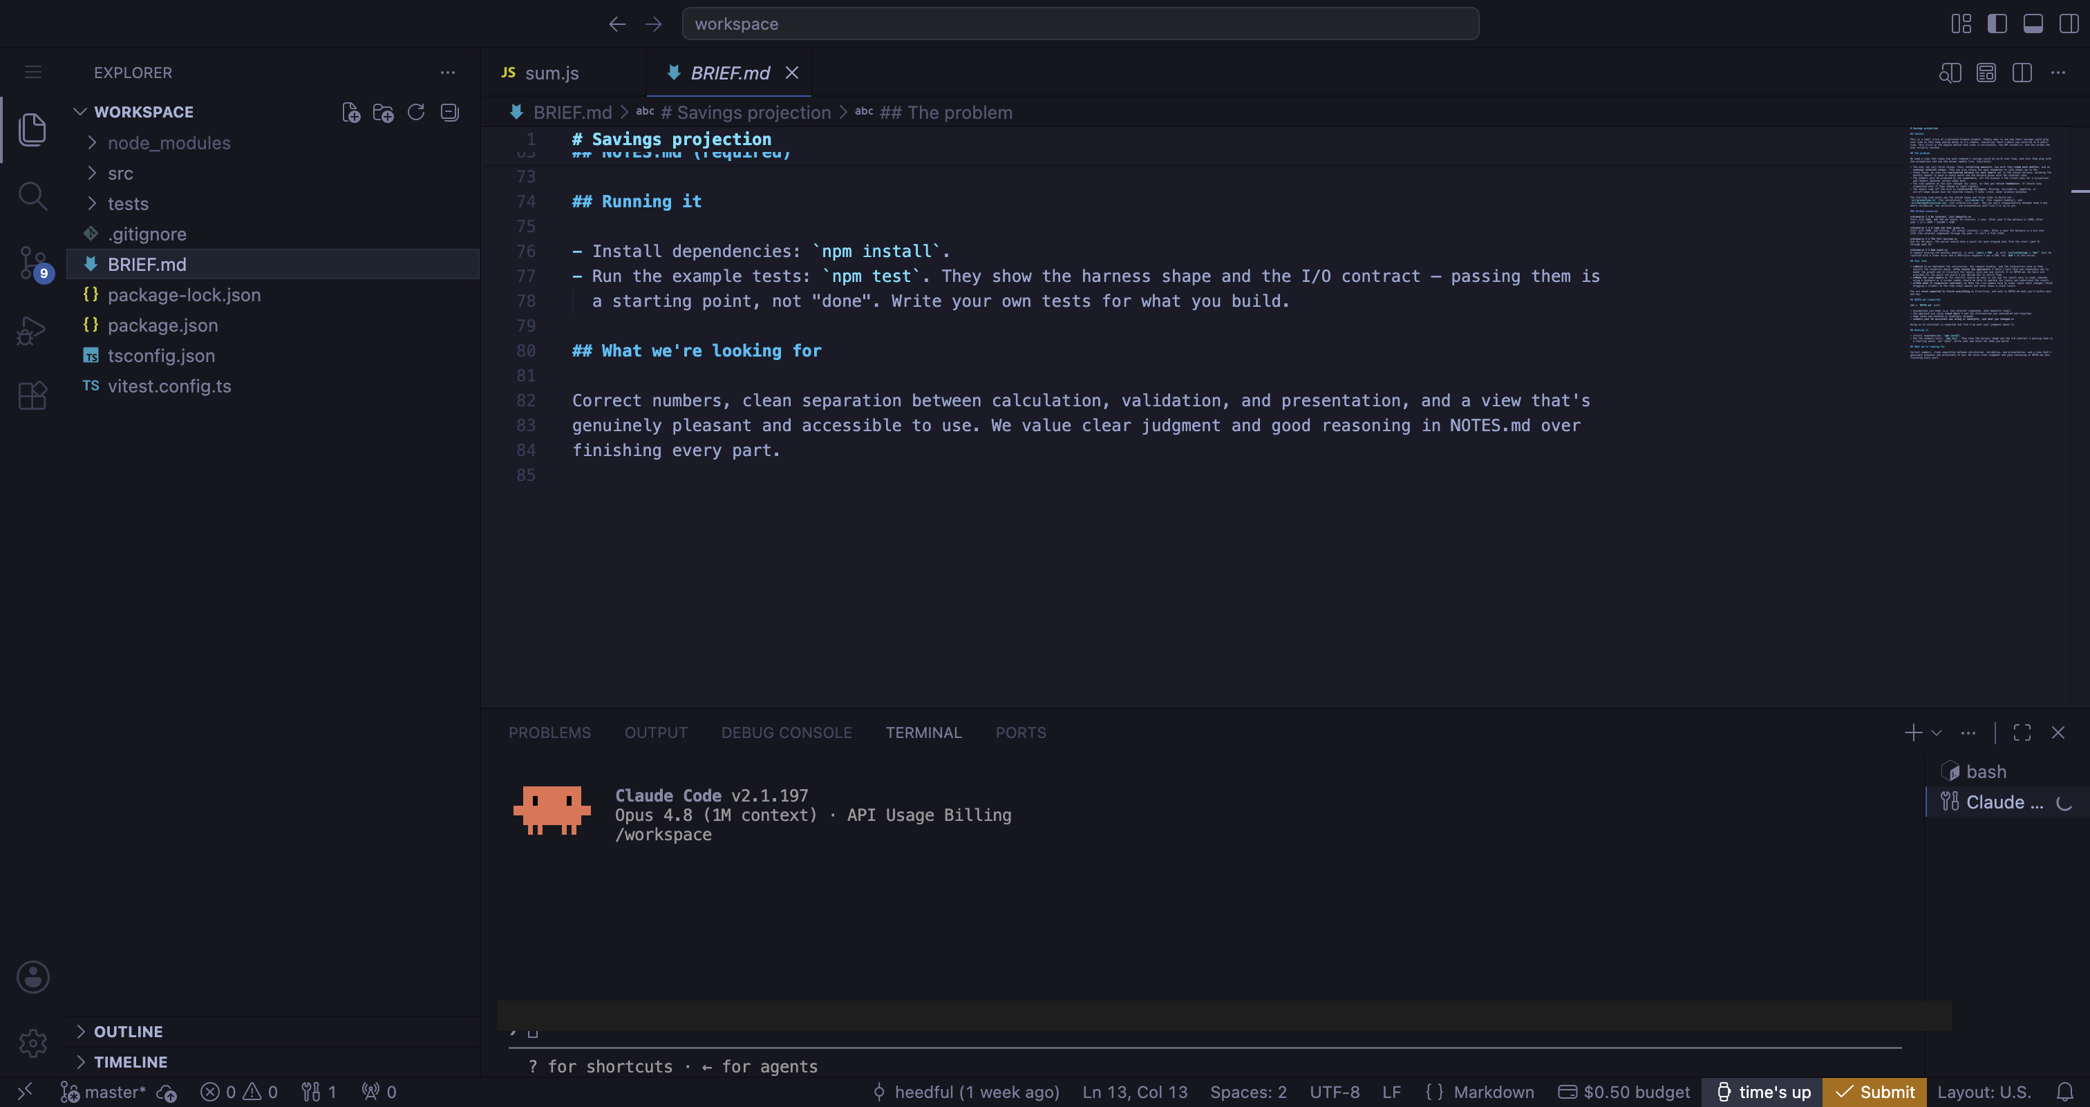Open the Explorer view in activity bar
The width and height of the screenshot is (2090, 1107).
(32, 130)
